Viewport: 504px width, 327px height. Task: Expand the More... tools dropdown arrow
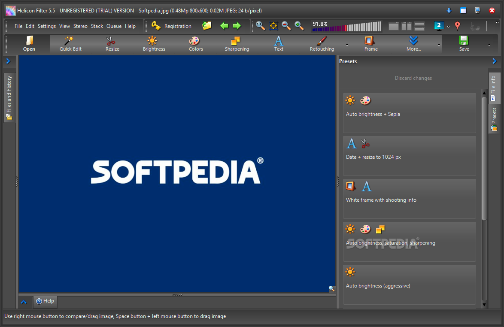pyautogui.click(x=439, y=45)
